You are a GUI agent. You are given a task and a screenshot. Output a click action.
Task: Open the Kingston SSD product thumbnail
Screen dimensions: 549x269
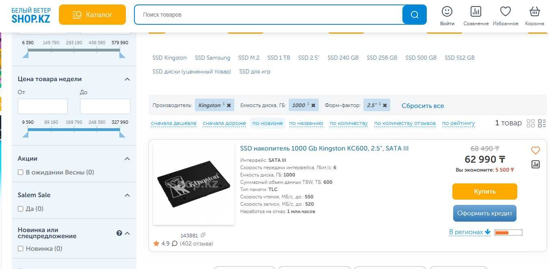[194, 184]
